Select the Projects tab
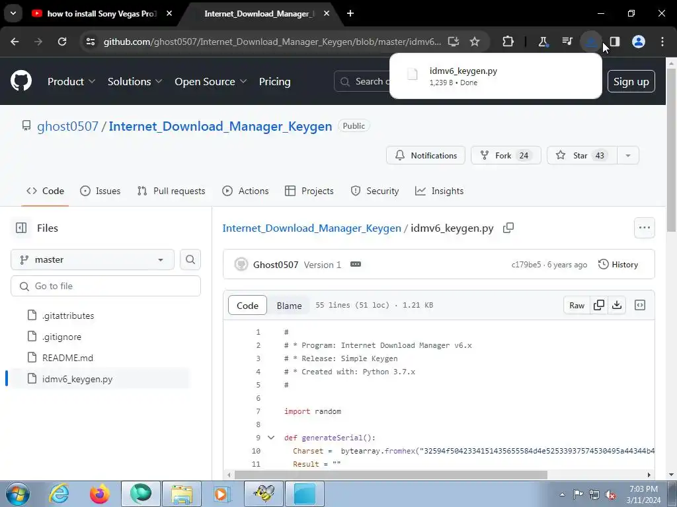 click(x=309, y=191)
